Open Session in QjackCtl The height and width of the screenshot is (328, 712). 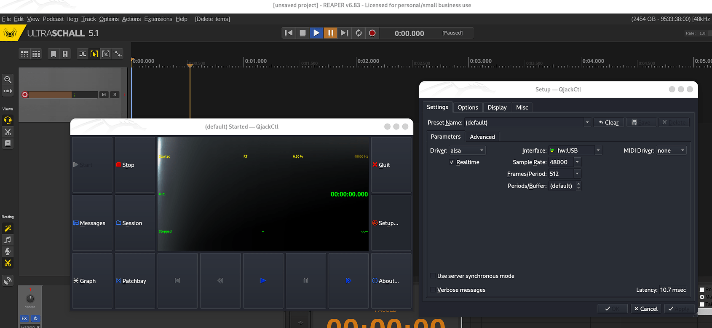tap(135, 223)
